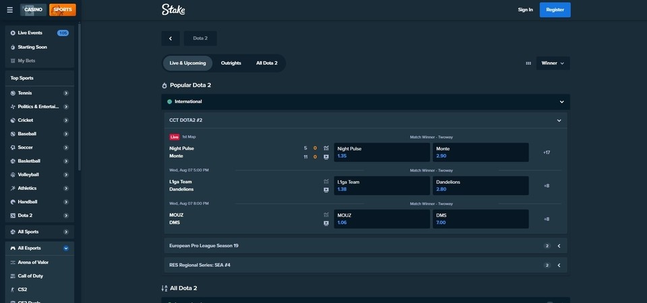The width and height of the screenshot is (647, 303).
Task: Click the Baseball sport icon
Action: pyautogui.click(x=13, y=134)
